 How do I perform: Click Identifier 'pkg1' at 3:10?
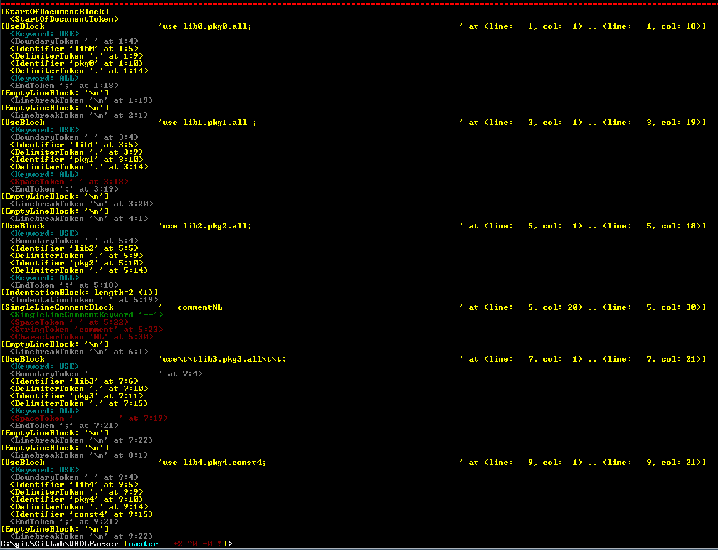click(77, 160)
